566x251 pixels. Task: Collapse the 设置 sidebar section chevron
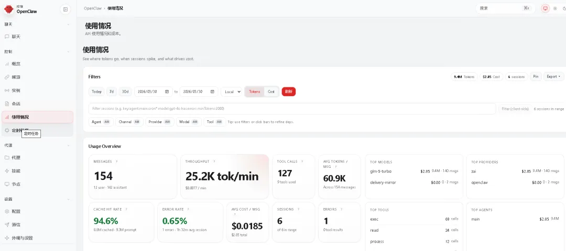click(69, 199)
